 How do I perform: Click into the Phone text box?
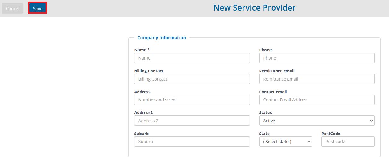pyautogui.click(x=317, y=58)
